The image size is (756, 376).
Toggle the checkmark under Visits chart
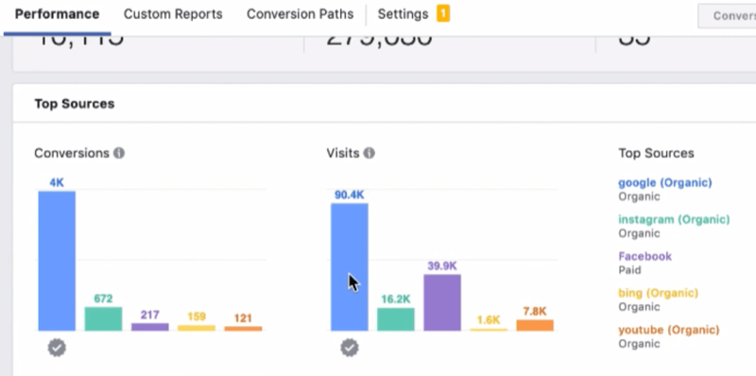(350, 348)
